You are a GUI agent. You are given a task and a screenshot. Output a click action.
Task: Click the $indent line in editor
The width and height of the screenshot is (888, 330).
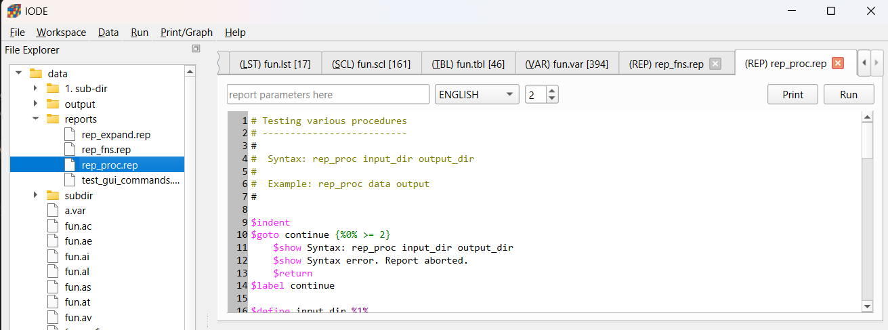(x=270, y=222)
